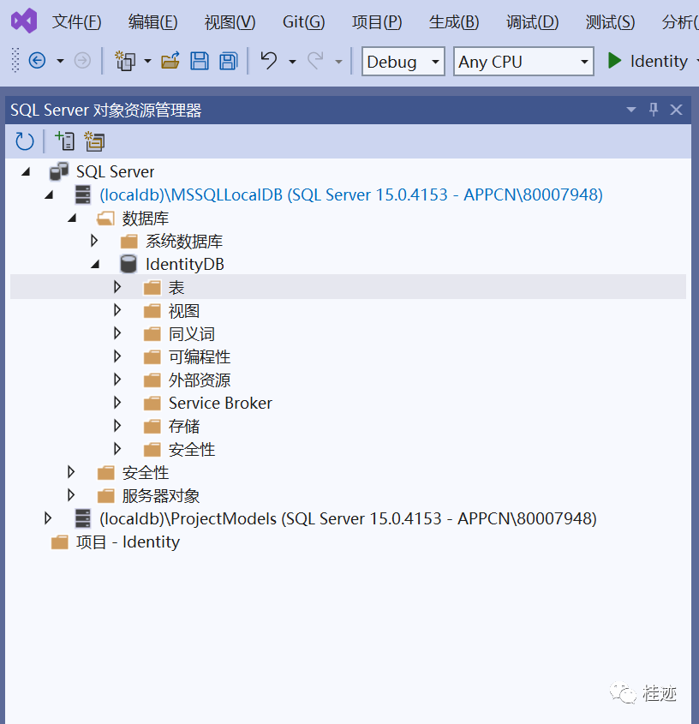
Task: Select the 外部资源 tree item
Action: coord(200,380)
